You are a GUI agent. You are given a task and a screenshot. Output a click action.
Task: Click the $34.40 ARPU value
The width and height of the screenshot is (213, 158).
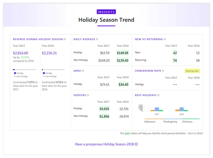click(x=123, y=85)
